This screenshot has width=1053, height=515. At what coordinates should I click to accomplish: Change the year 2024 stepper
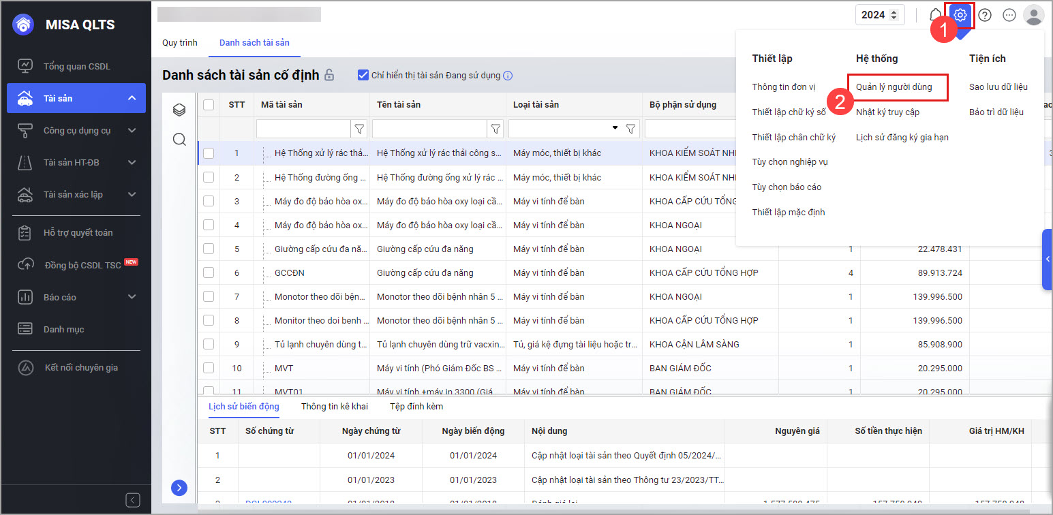tap(894, 15)
